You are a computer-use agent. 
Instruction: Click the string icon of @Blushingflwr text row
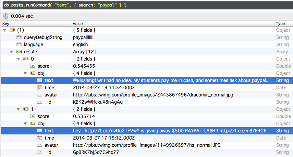pyautogui.click(x=40, y=80)
